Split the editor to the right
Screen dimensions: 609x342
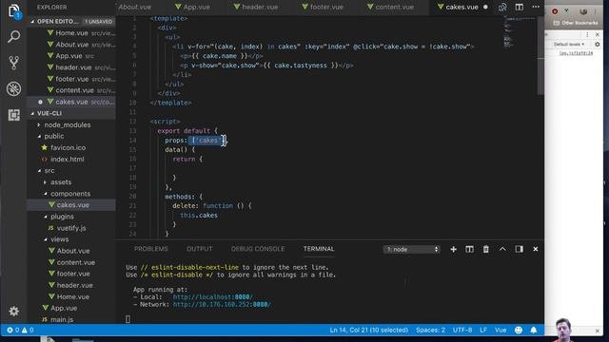(519, 7)
